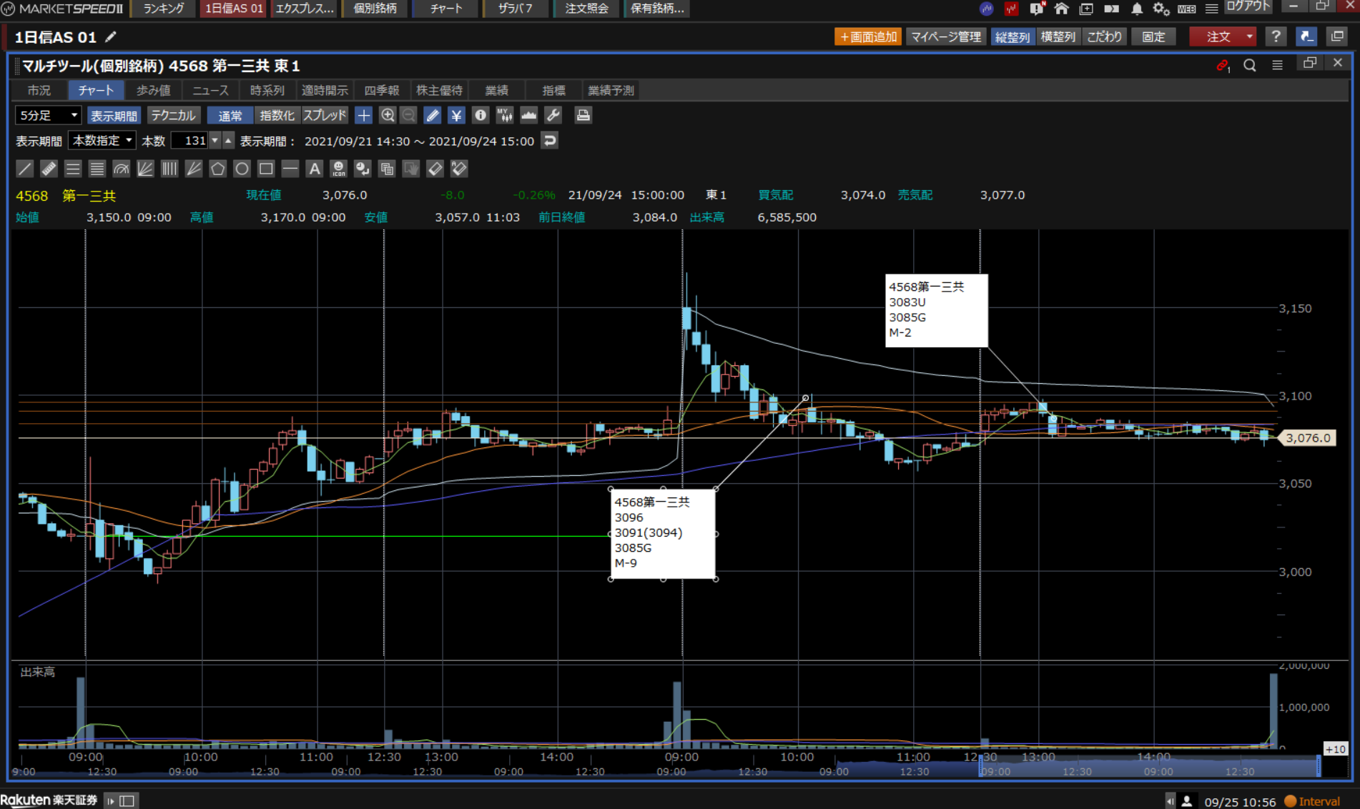Image resolution: width=1360 pixels, height=809 pixels.
Task: Expand the 本数指定 period type dropdown
Action: coord(102,141)
